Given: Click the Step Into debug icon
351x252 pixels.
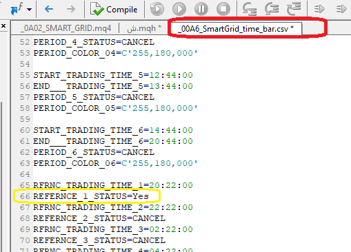Looking at the screenshot, I should click(x=250, y=9).
